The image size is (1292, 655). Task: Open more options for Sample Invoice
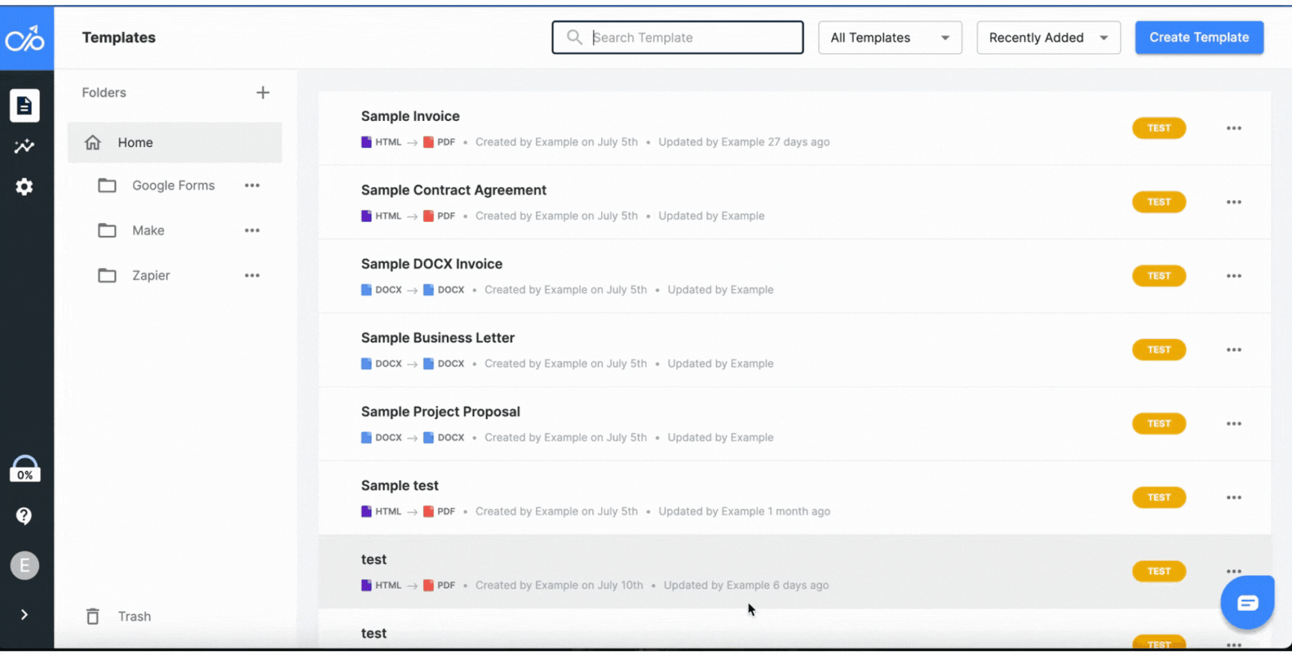click(1234, 128)
